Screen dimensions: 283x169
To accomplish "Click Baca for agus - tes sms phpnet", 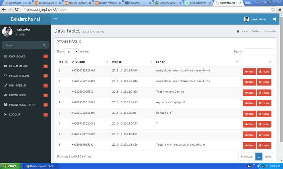I will (249, 103).
